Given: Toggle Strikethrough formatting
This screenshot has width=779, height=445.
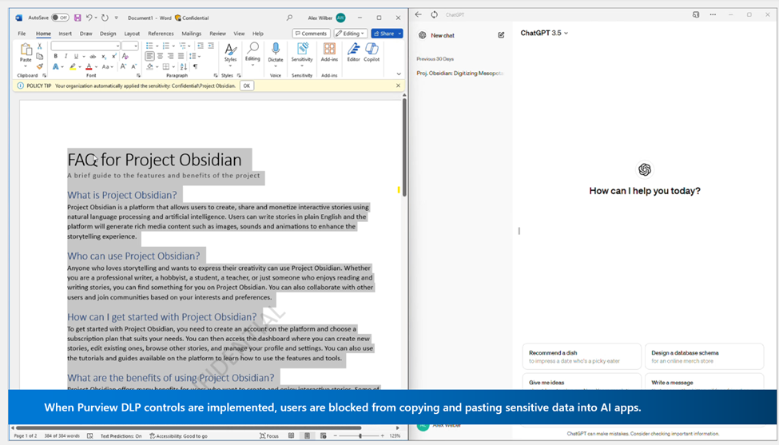Looking at the screenshot, I should [x=93, y=56].
